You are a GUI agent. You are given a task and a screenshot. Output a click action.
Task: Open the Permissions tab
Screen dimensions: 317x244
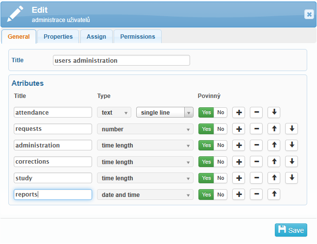pos(137,37)
